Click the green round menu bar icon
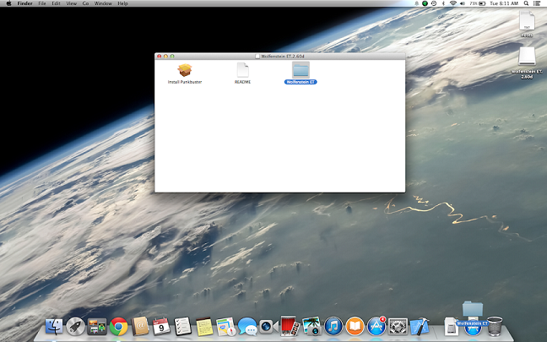 (x=425, y=3)
